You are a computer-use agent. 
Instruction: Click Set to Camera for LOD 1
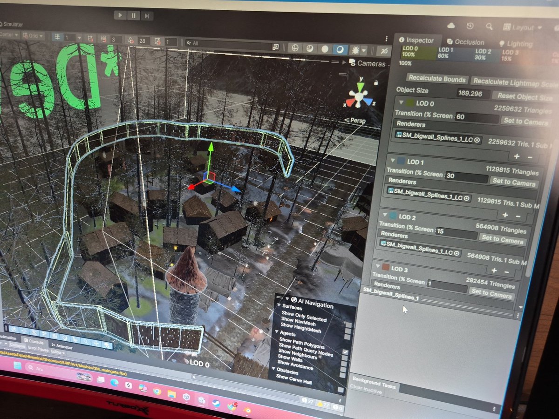click(x=514, y=182)
